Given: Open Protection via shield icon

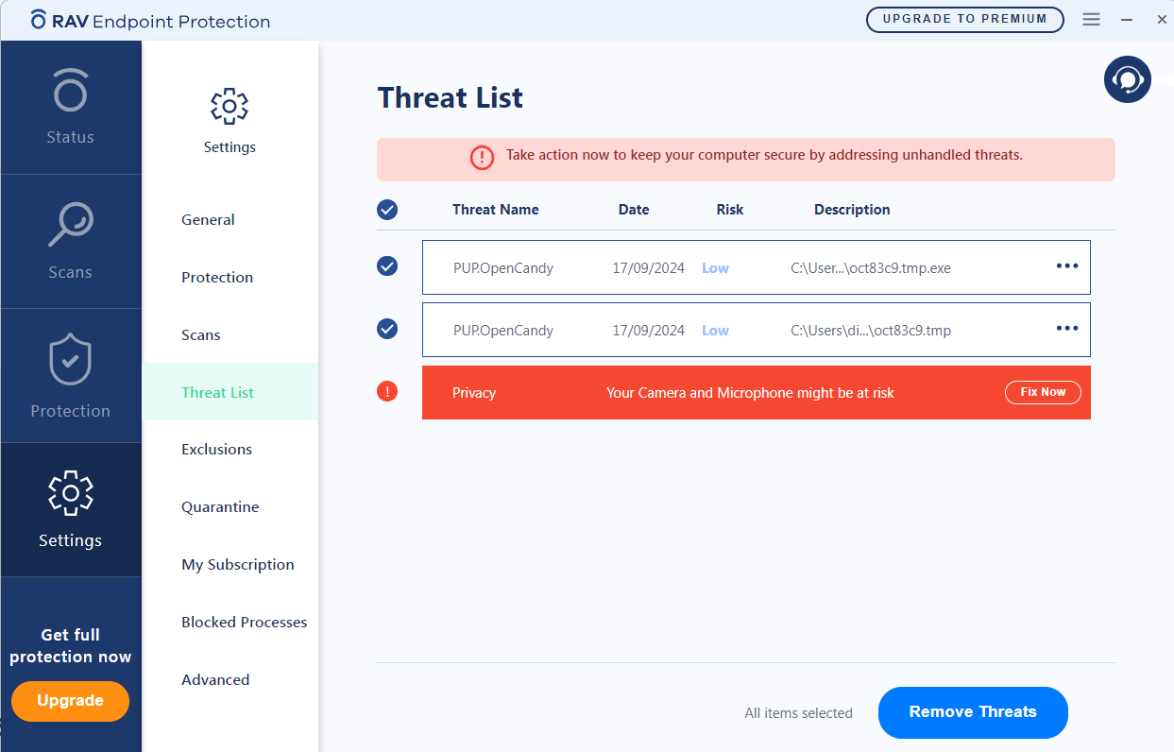Looking at the screenshot, I should click(70, 360).
